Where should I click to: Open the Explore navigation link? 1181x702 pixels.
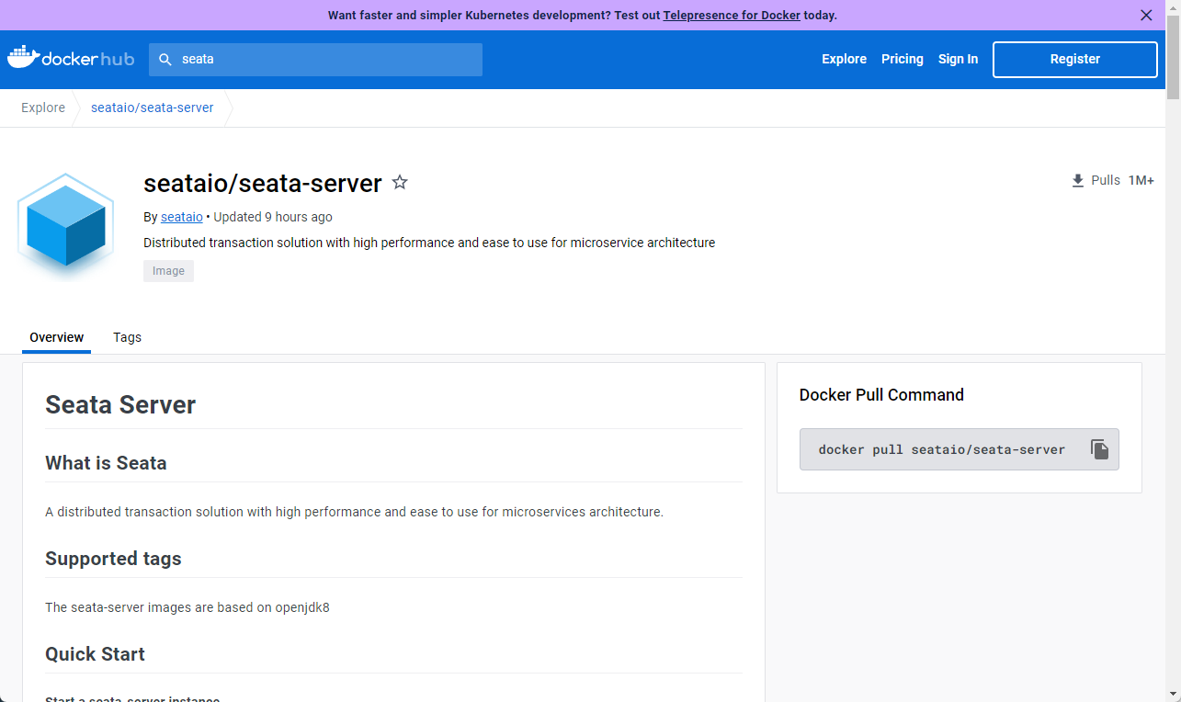(844, 60)
